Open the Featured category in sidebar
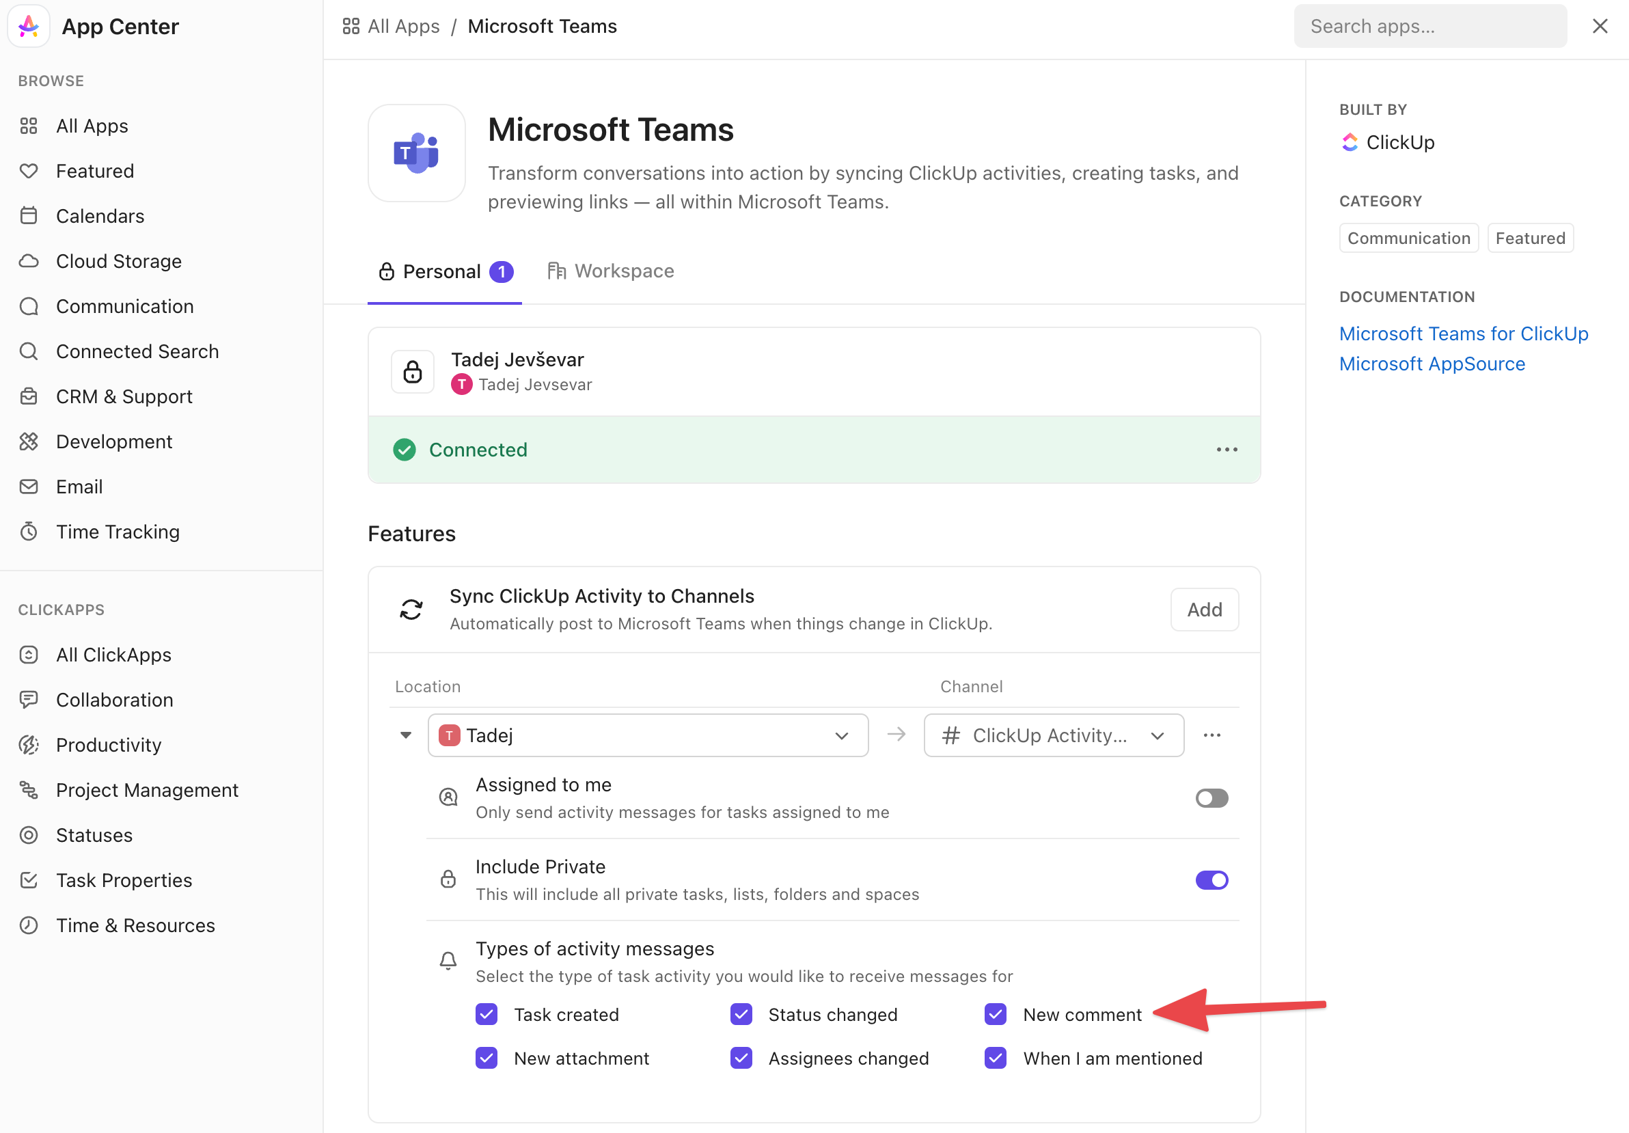This screenshot has height=1133, width=1629. pos(95,171)
